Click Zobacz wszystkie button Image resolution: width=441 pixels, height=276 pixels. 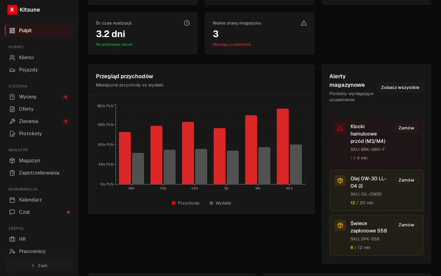click(400, 87)
